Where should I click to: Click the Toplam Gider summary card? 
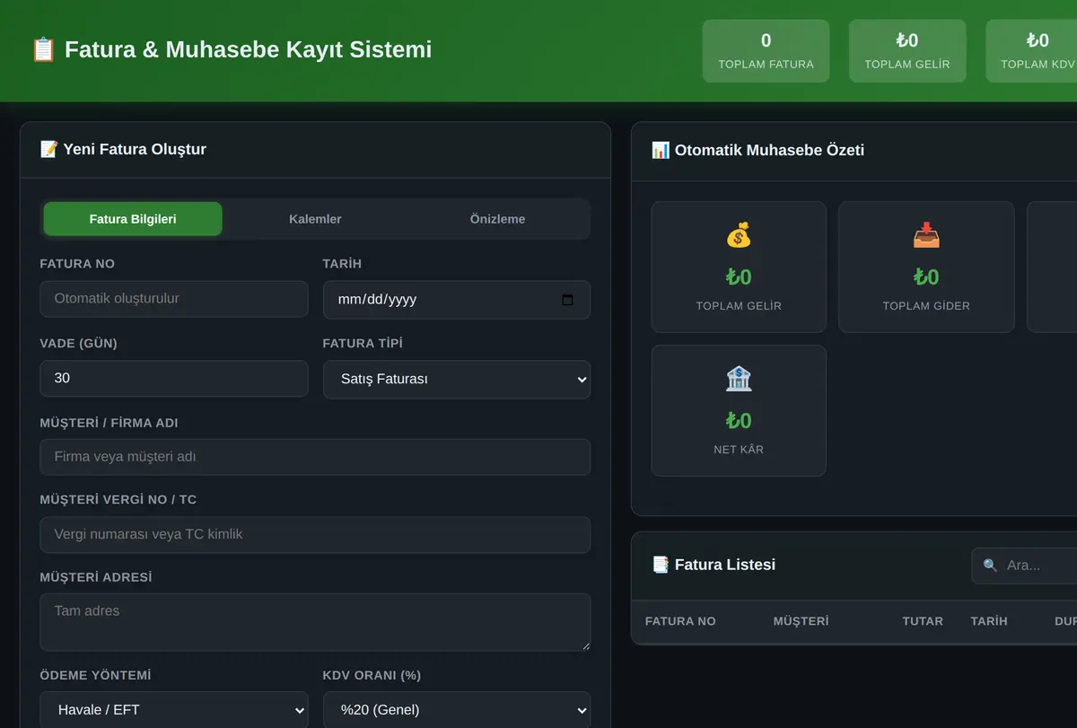[x=926, y=267]
